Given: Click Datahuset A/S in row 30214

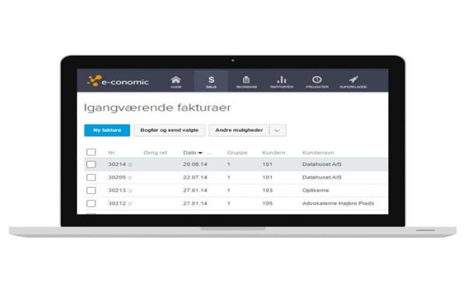Looking at the screenshot, I should (322, 164).
